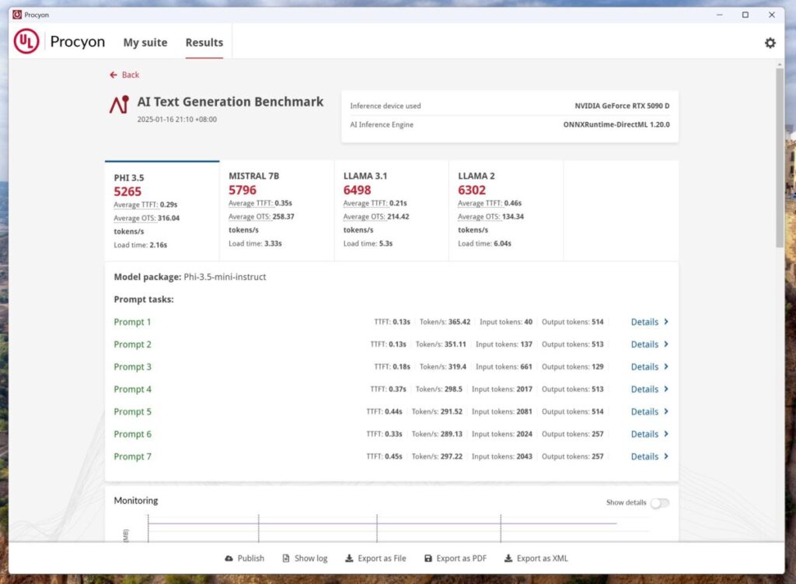Click the Export as XML download icon

508,558
